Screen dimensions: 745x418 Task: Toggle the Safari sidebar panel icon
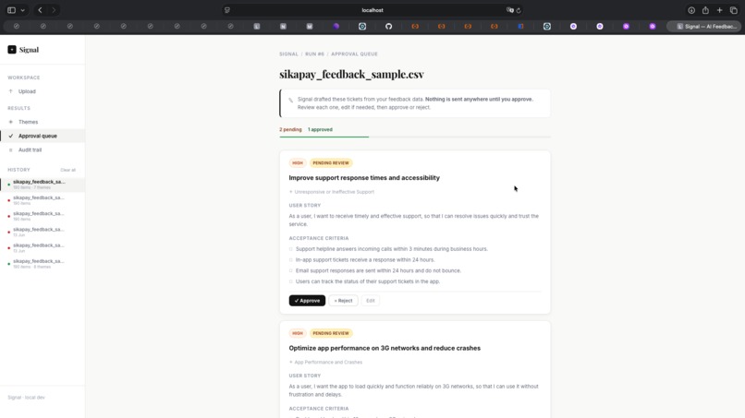[11, 10]
